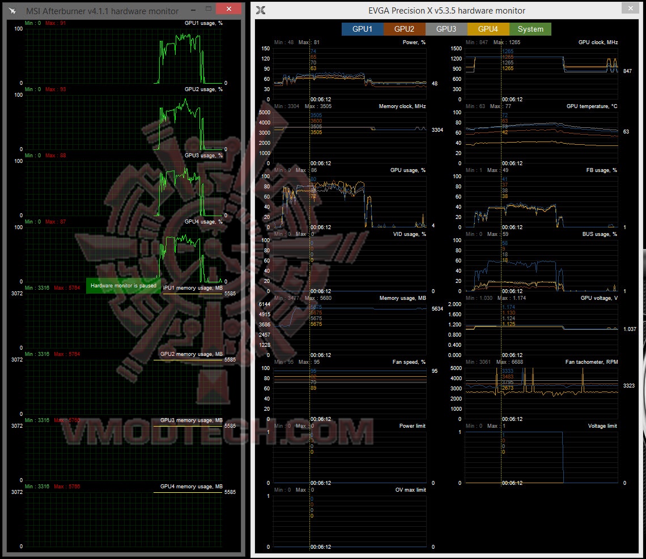Click the Memory usage, MB graph in Precision X
Screen dimensions: 646x559
(350, 329)
